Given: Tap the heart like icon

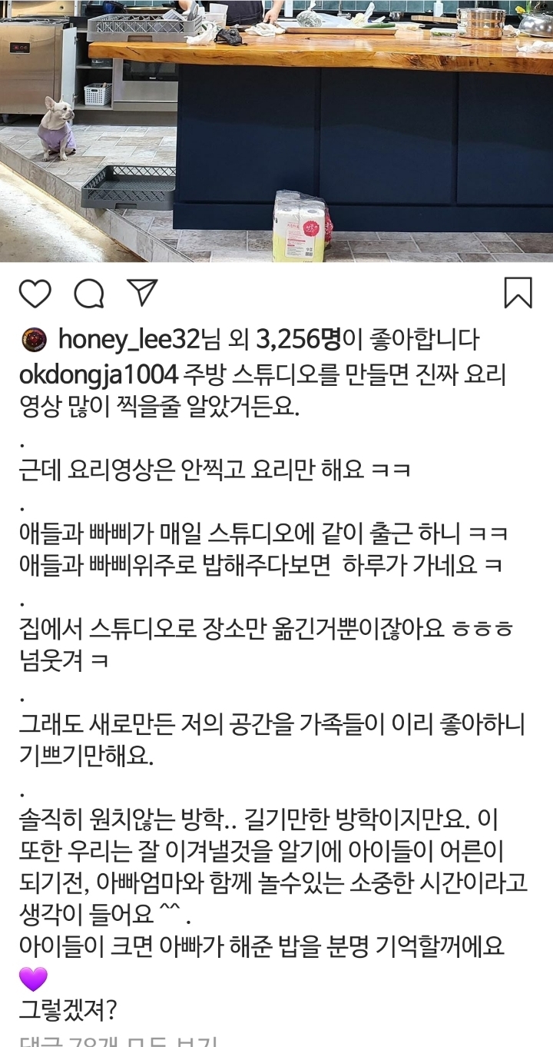Looking at the screenshot, I should (x=35, y=294).
